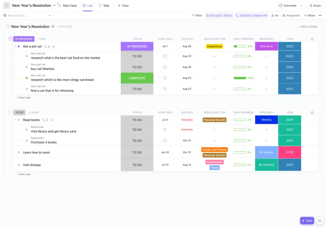Click the search magnifier icon
The height and width of the screenshot is (227, 326).
point(5,15)
